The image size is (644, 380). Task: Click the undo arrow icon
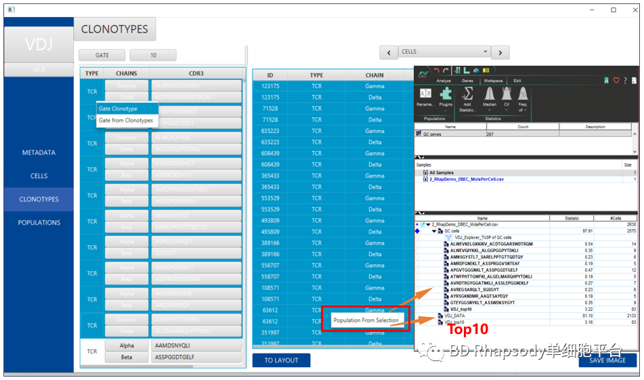pyautogui.click(x=437, y=70)
